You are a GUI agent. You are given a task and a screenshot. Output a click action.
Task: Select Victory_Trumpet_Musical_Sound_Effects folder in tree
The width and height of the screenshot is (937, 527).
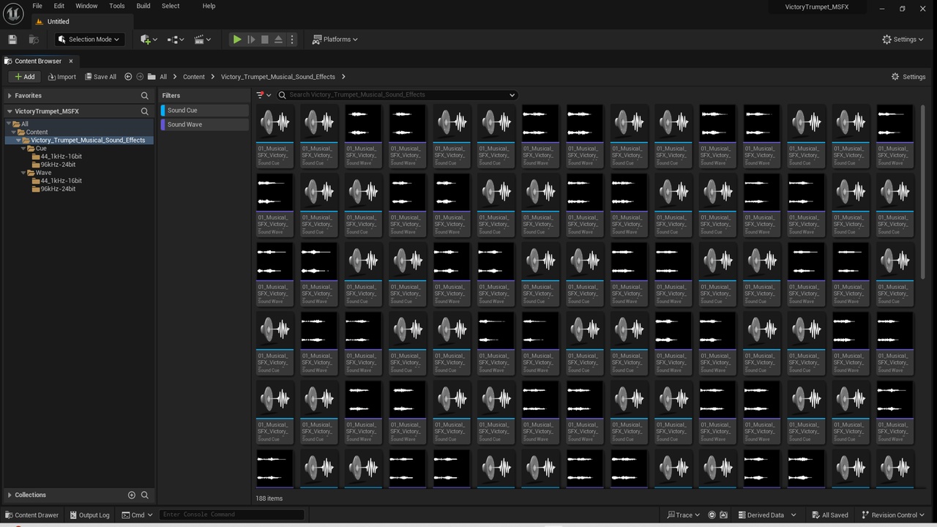[x=88, y=140]
